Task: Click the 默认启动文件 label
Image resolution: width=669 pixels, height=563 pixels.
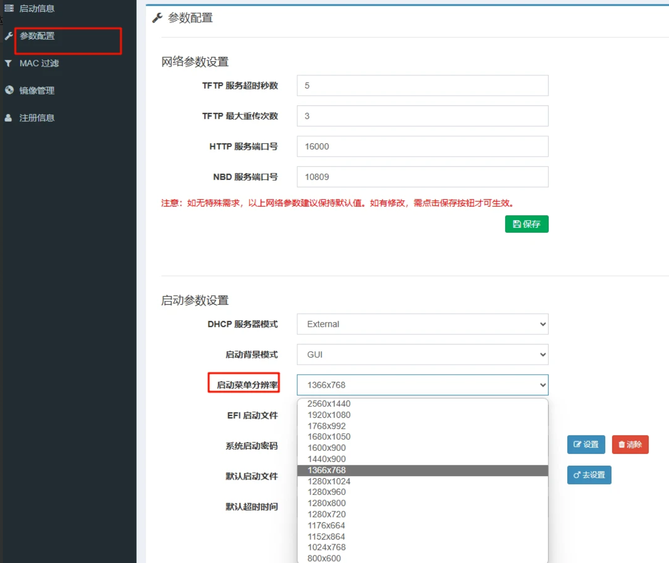Action: [x=252, y=476]
